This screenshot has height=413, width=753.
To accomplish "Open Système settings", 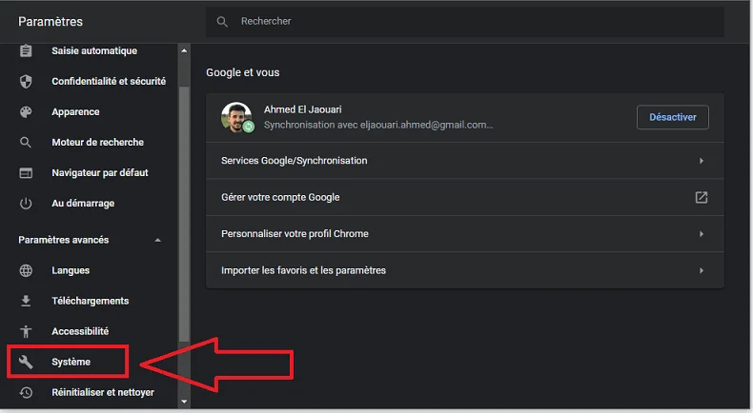I will coord(71,362).
